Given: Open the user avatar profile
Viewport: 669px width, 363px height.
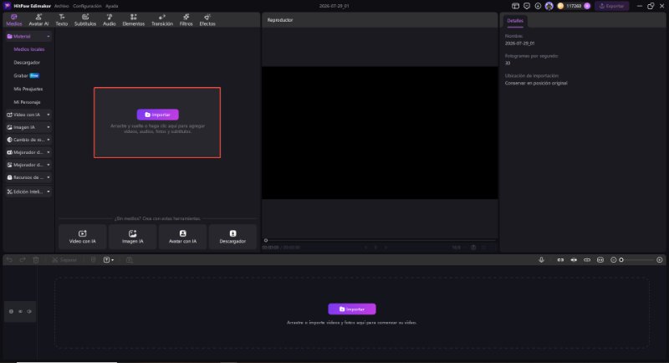Looking at the screenshot, I should [x=549, y=6].
